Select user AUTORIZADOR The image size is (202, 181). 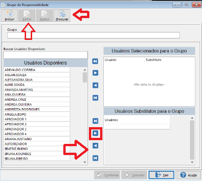(37, 144)
